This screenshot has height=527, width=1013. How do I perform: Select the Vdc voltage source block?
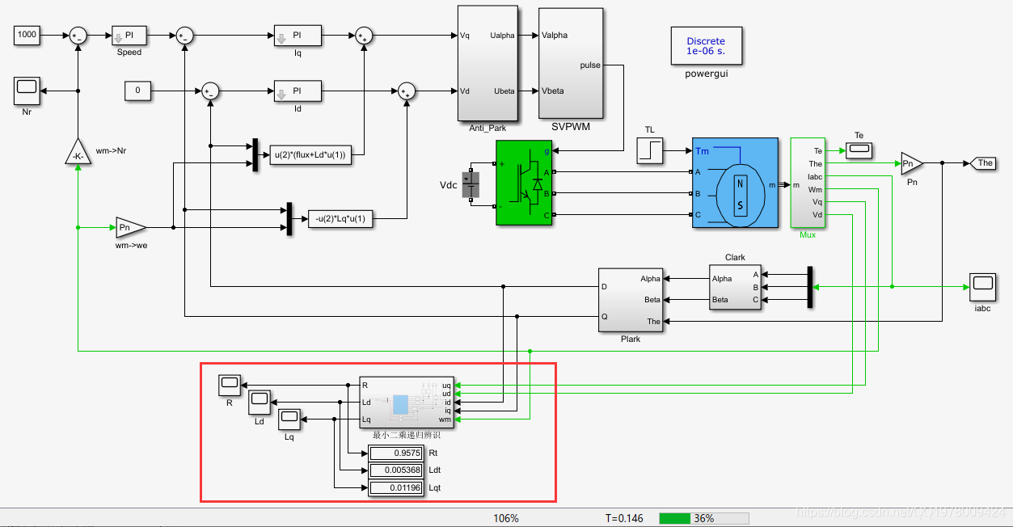471,186
